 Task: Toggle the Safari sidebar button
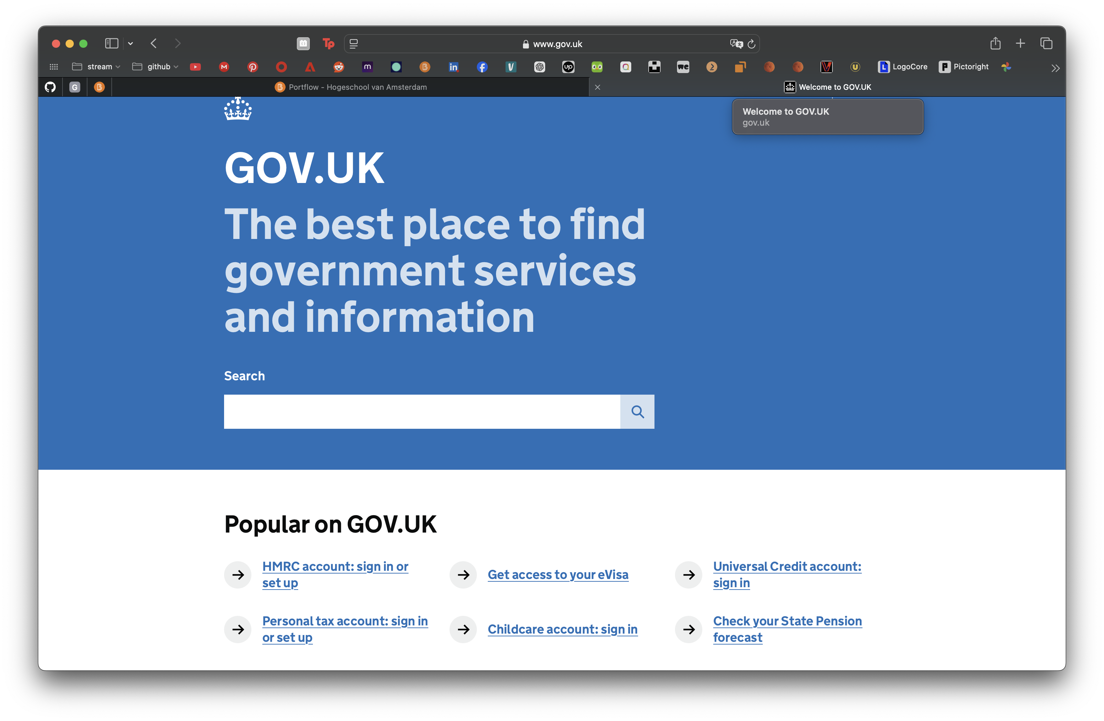point(111,44)
